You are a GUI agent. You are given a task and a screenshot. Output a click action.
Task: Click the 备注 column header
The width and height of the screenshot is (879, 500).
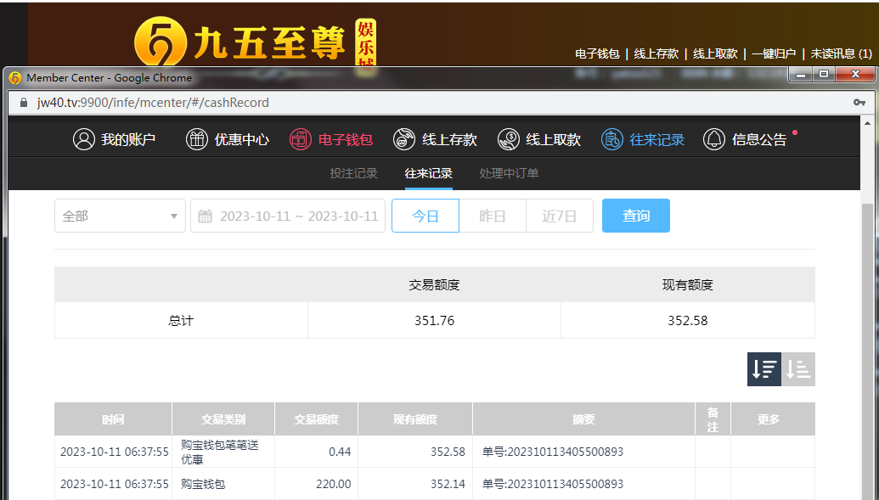point(713,419)
